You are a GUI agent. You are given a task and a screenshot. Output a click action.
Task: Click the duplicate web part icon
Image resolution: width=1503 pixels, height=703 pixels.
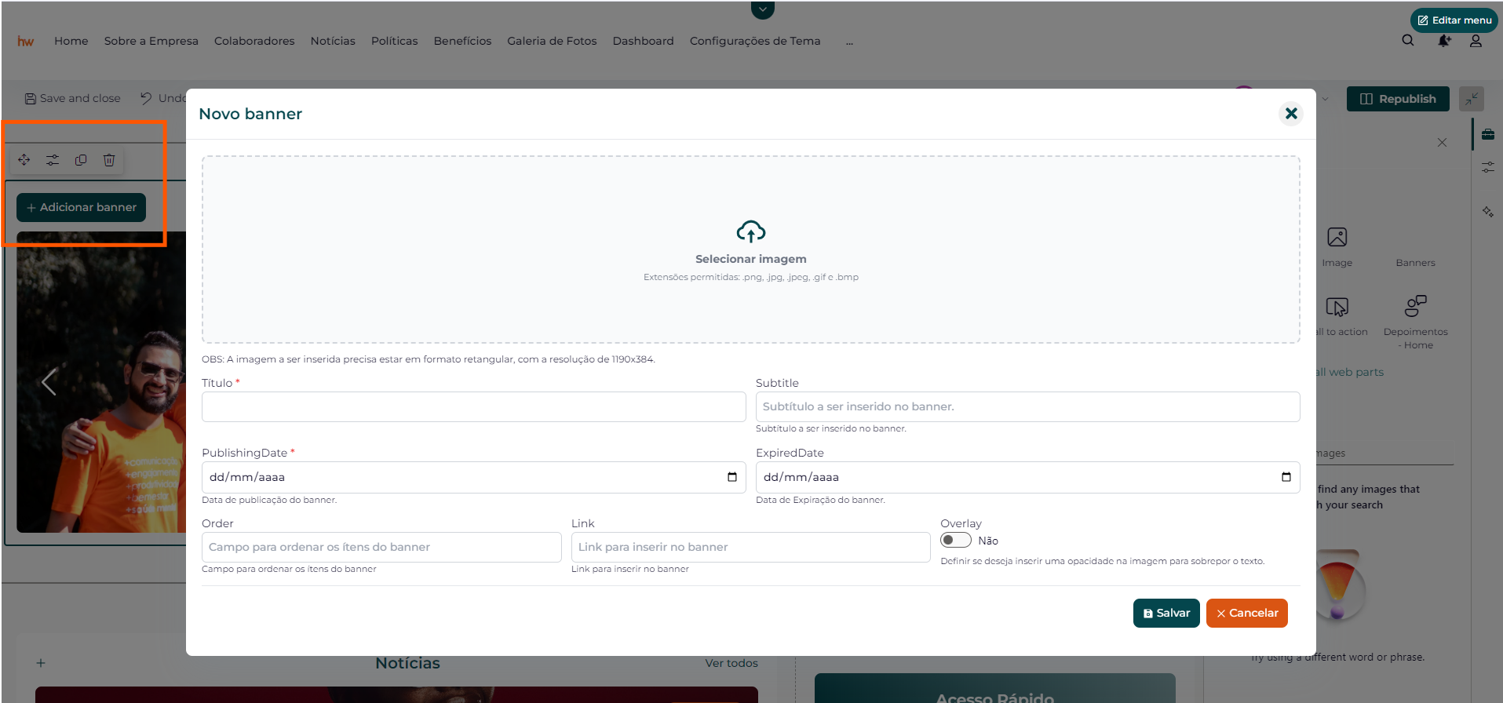[81, 160]
